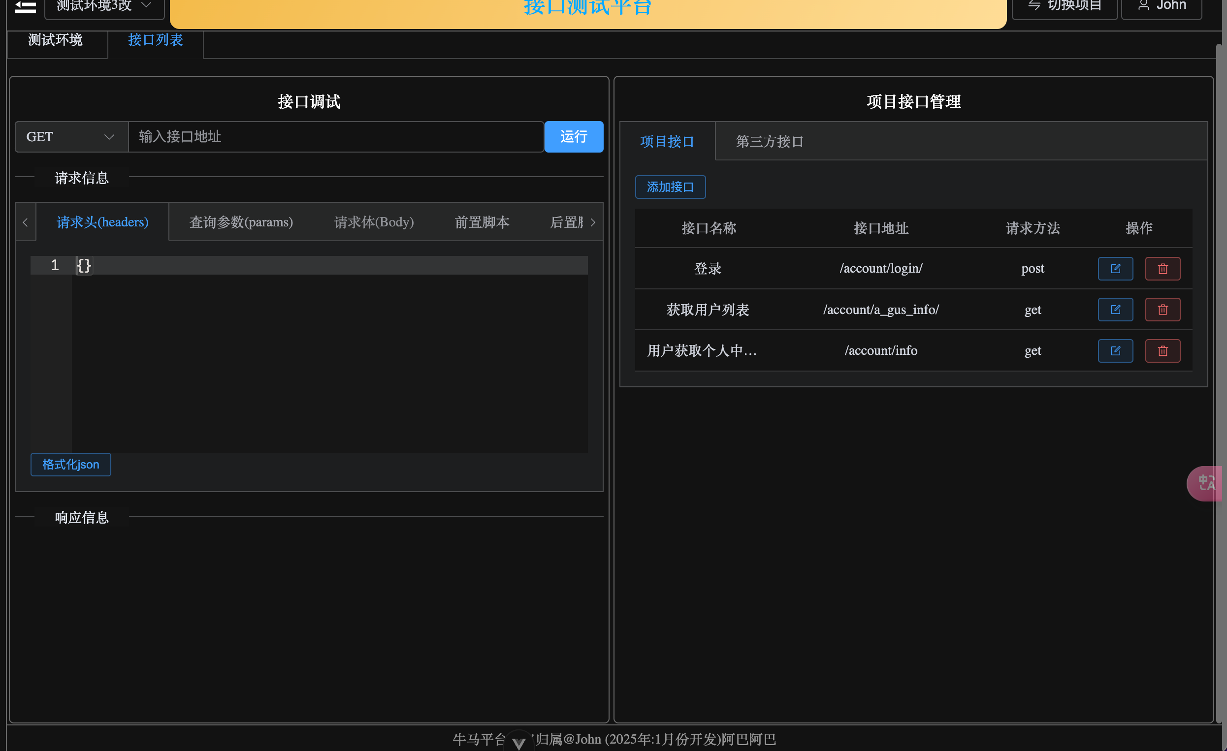
Task: Edit the /account/info interface row
Action: click(x=1115, y=351)
